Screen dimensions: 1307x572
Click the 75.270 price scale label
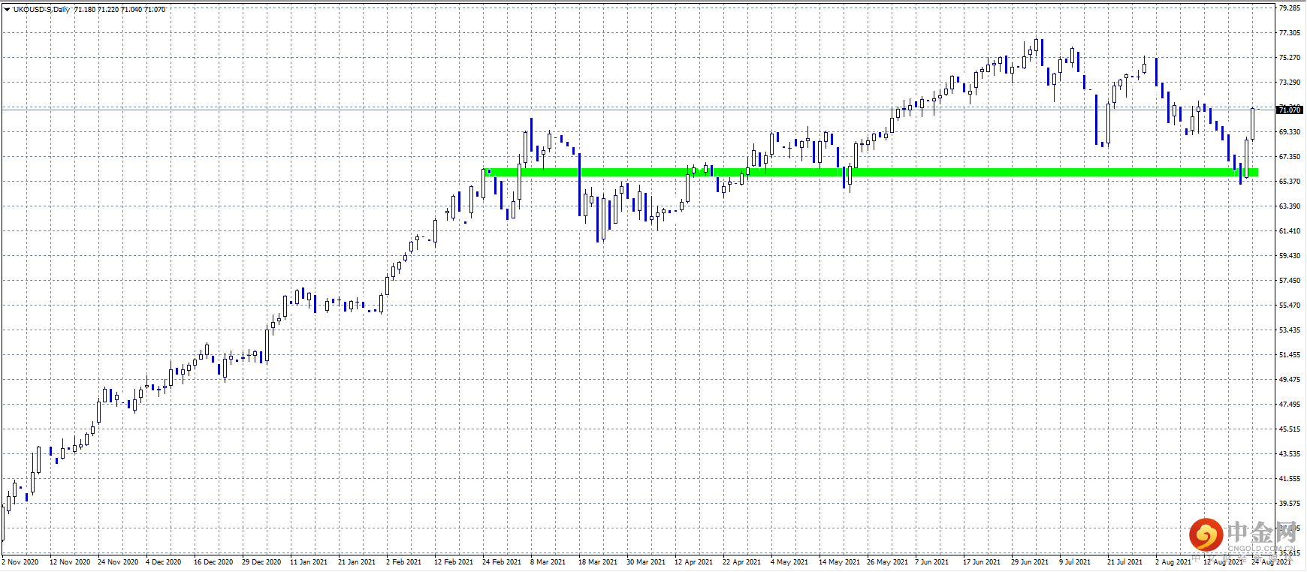[1290, 58]
